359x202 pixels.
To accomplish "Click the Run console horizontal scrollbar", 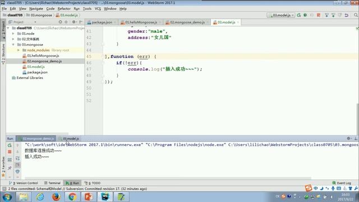I will pyautogui.click(x=168, y=178).
